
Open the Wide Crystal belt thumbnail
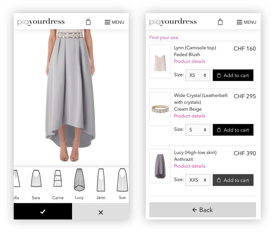tap(160, 109)
